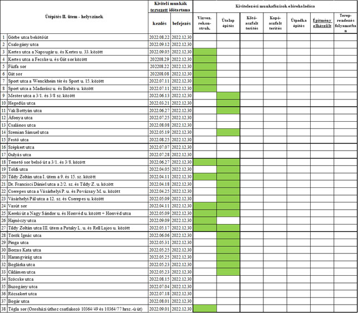
Task: Select the 'Kötő-aszfalt terítés' column header
Action: point(252,23)
